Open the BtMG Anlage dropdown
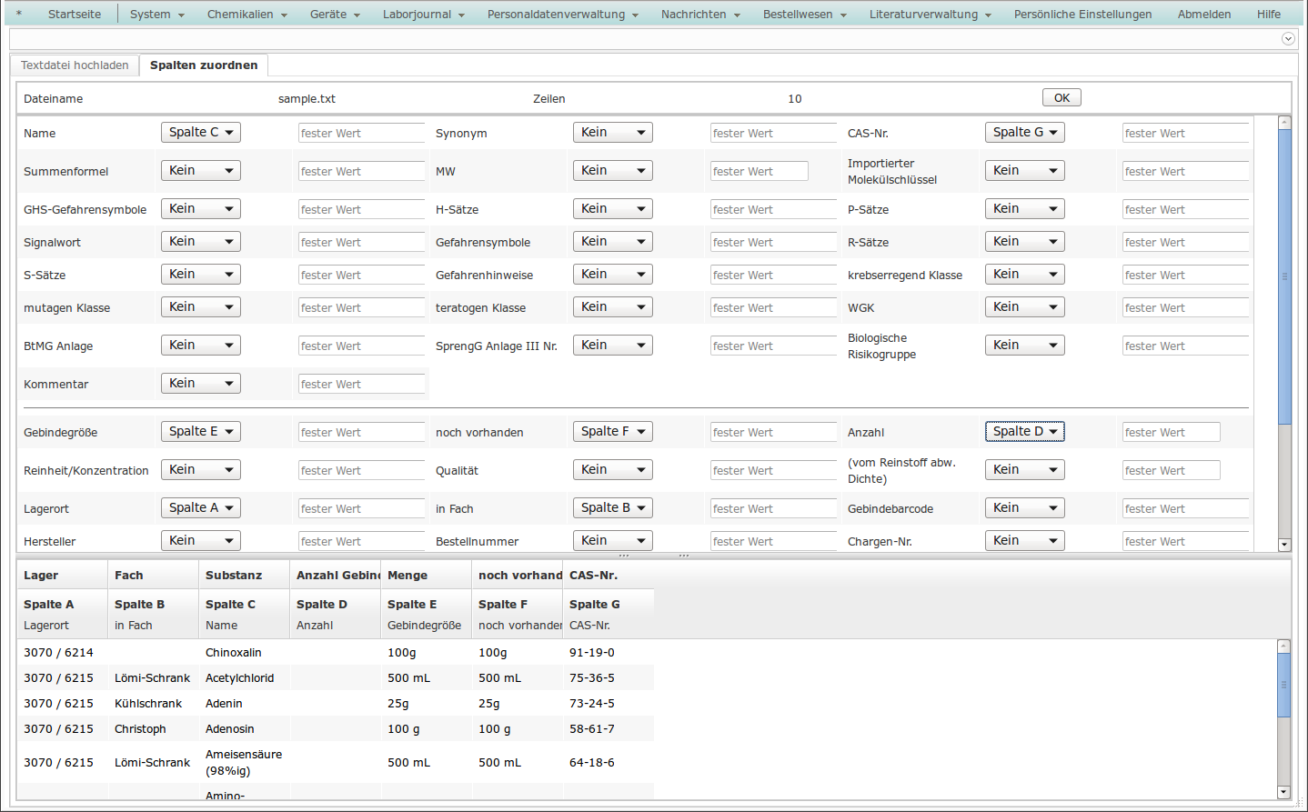Image resolution: width=1308 pixels, height=812 pixels. pyautogui.click(x=201, y=346)
